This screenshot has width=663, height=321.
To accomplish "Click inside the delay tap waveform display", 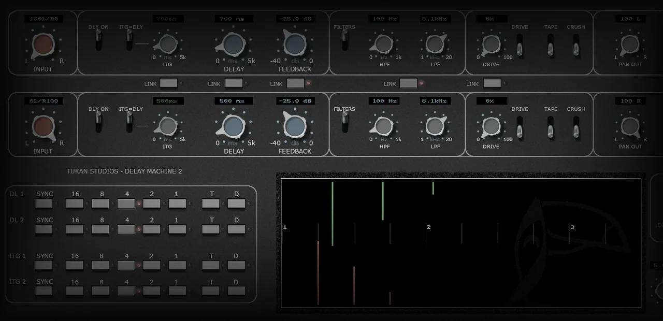I will point(461,242).
